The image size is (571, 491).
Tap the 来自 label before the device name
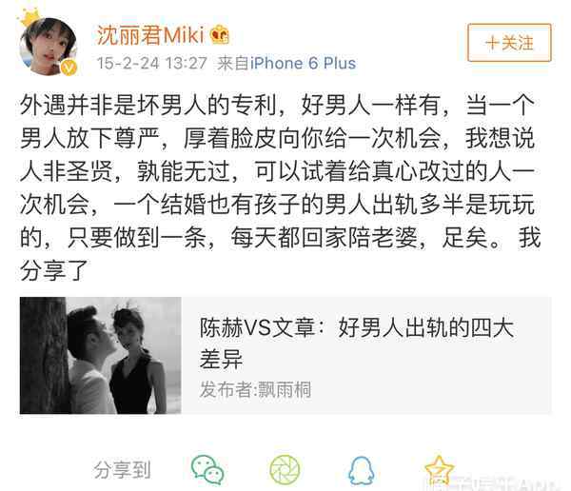click(x=233, y=64)
